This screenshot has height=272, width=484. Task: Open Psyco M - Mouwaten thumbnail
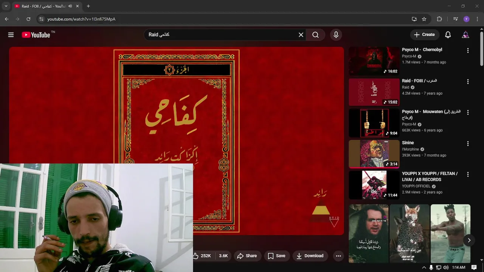374,123
